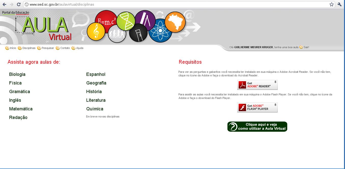This screenshot has width=345, height=169.
Task: Open the Pesquisar menu item
Action: tap(46, 48)
